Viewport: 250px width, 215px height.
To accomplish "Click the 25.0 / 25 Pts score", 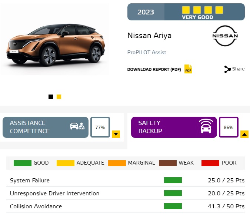I will [226, 181].
